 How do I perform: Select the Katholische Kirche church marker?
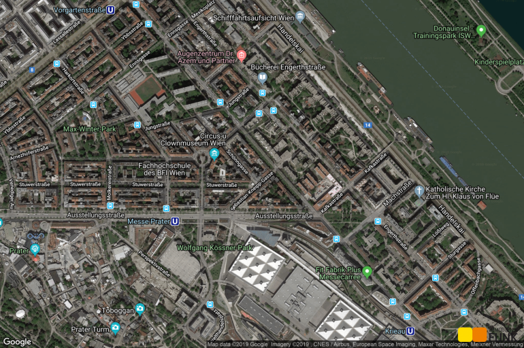[419, 191]
